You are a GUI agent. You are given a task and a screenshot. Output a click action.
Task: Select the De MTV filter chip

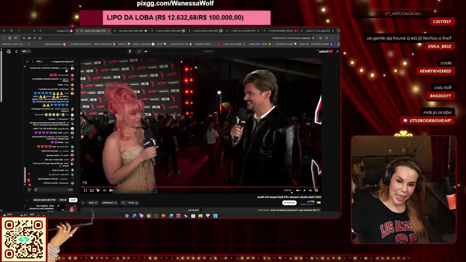pos(63,200)
